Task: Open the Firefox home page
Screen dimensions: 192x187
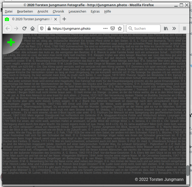Action: point(33,28)
